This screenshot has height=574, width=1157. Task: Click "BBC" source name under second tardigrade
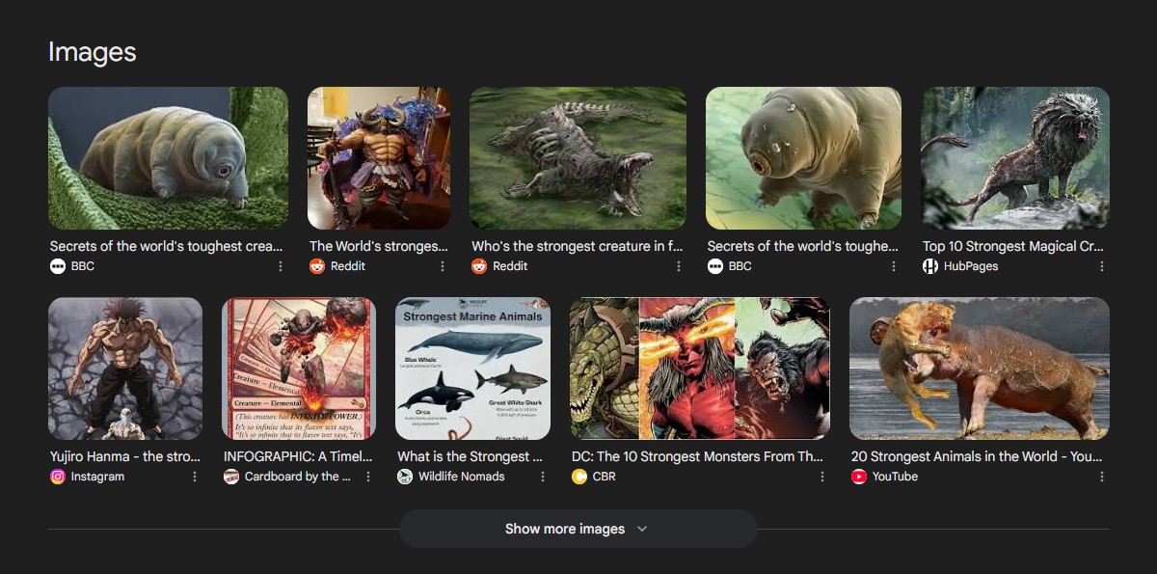741,266
